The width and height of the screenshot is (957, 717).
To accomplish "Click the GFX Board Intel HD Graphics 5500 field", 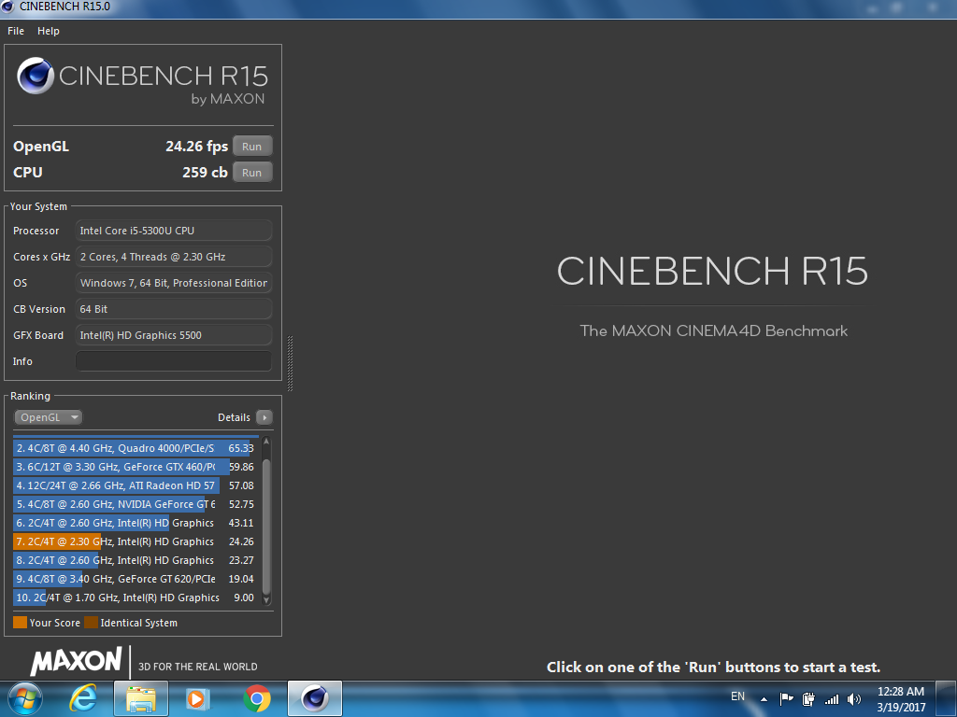I will 174,335.
